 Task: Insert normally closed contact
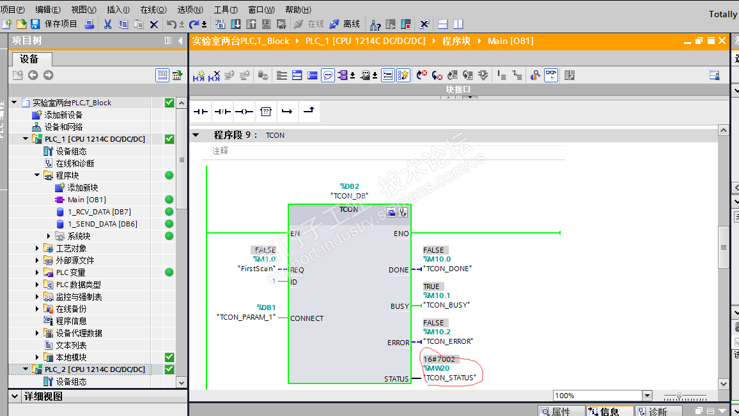222,112
